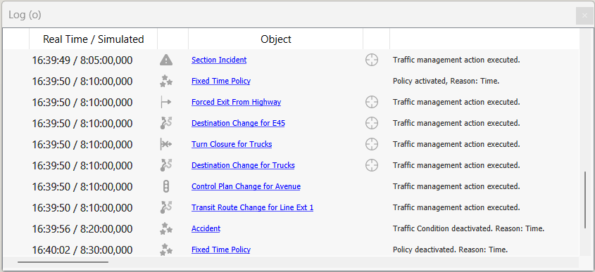Viewport: 595px width, 272px height.
Task: Click the Turn Closure for Trucks icon
Action: click(x=166, y=144)
